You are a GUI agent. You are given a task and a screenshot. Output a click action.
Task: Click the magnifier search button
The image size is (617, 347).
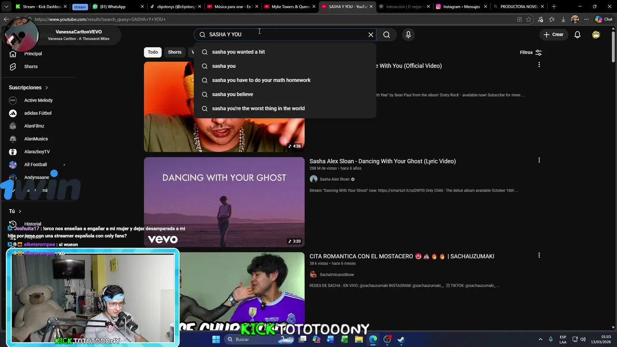tap(387, 35)
